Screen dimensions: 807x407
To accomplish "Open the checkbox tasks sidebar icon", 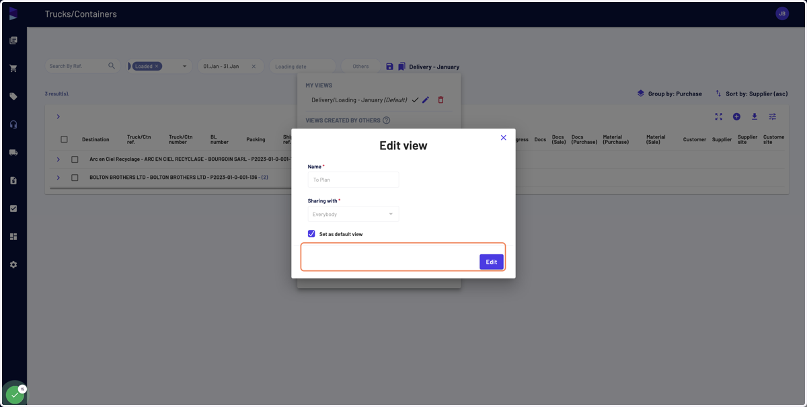I will click(x=13, y=209).
